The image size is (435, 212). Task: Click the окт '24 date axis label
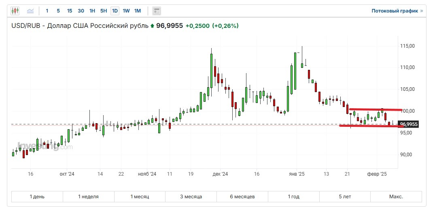[x=67, y=174]
